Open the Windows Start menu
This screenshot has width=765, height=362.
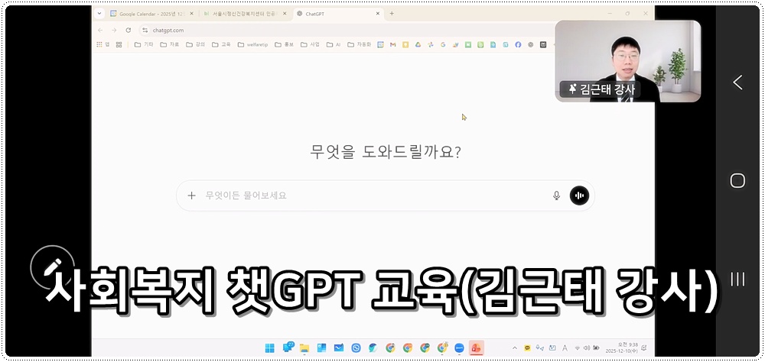(269, 347)
